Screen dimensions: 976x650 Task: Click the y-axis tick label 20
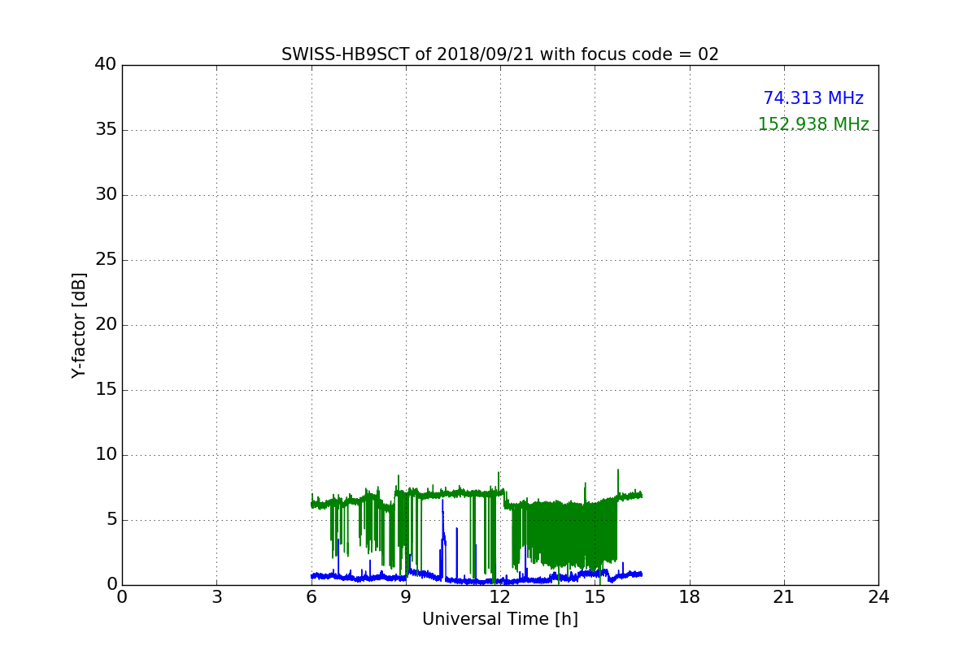coord(106,324)
